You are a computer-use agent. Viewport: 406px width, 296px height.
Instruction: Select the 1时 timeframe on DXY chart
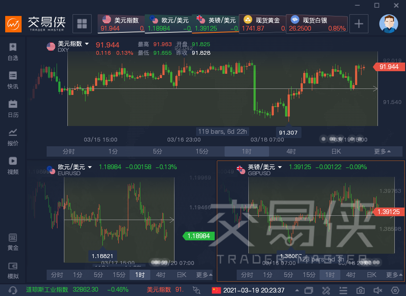tap(247, 151)
